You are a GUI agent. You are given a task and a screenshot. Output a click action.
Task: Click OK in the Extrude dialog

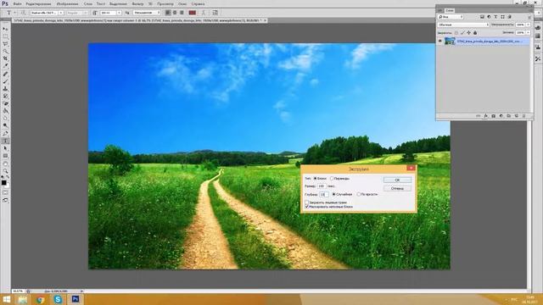coord(397,180)
